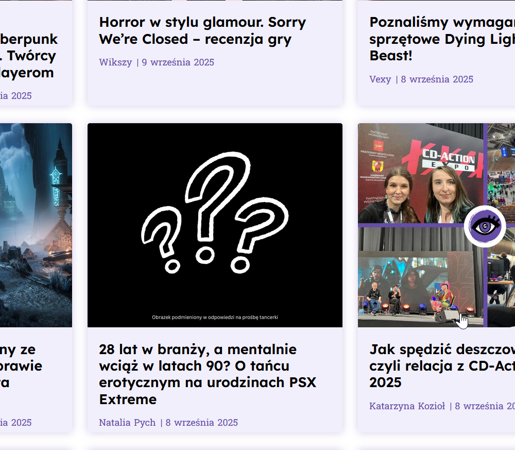Image resolution: width=515 pixels, height=450 pixels.
Task: Click date next to Natalia Pych
Action: [202, 422]
